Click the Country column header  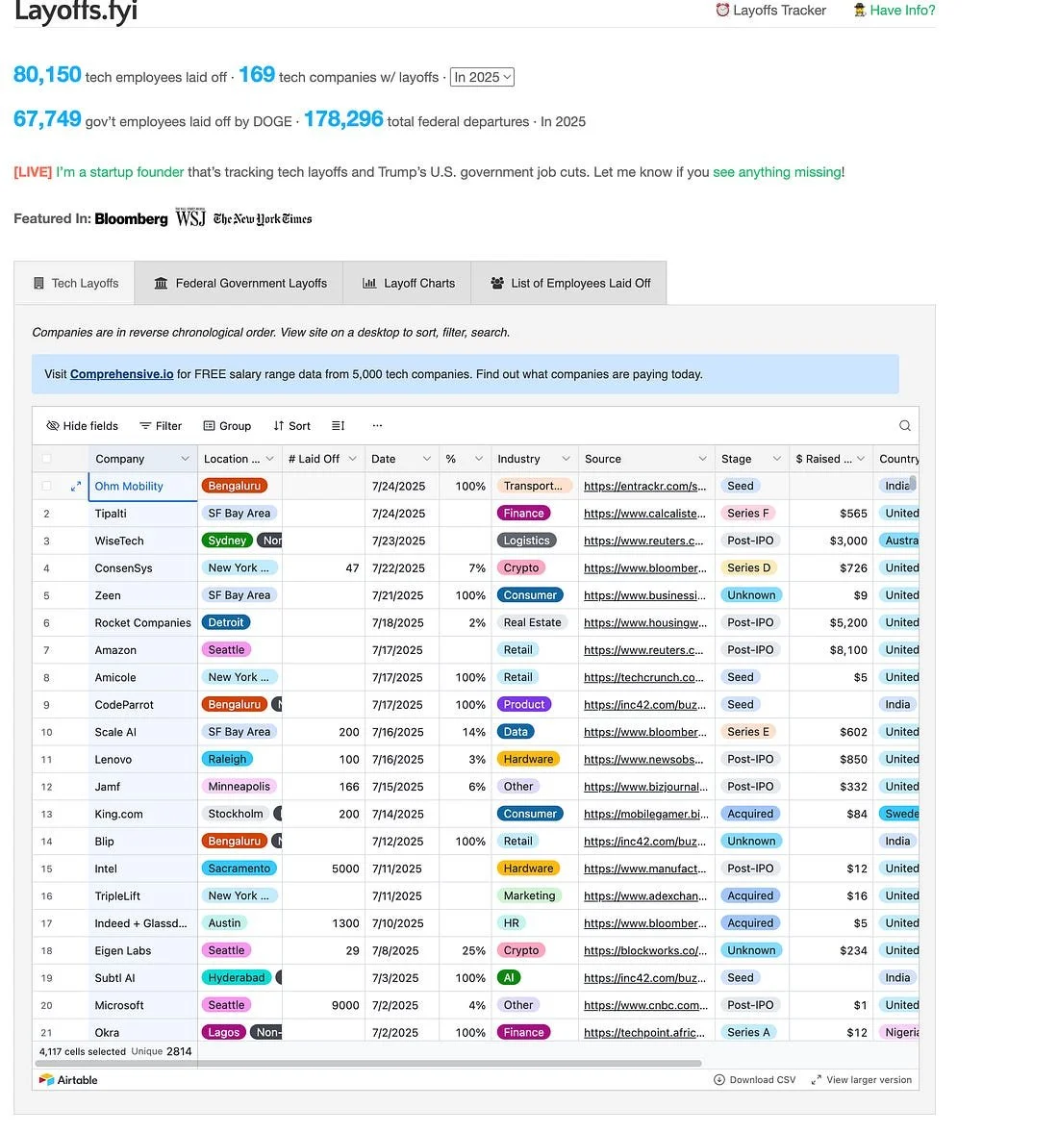[896, 458]
